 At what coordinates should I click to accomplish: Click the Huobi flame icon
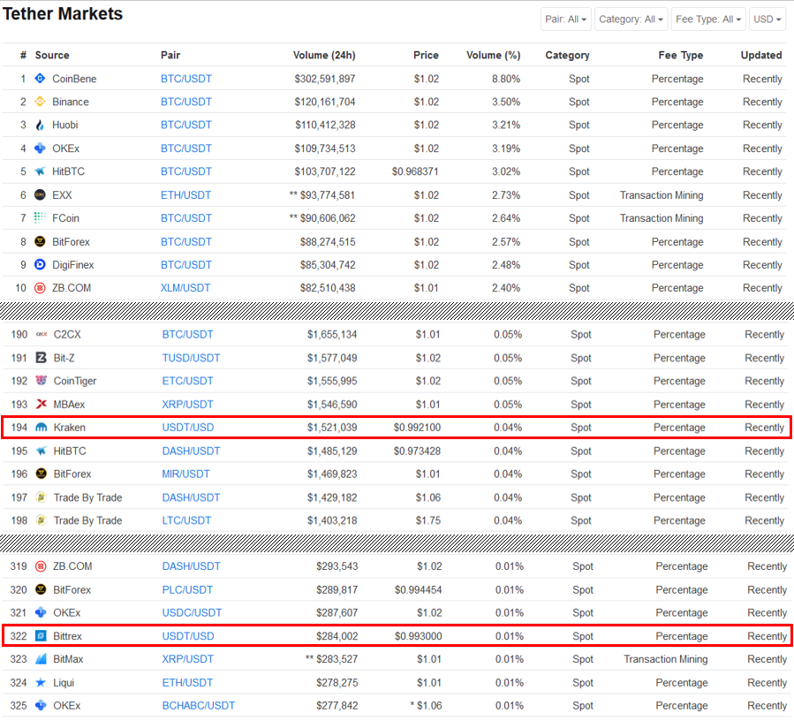[40, 125]
